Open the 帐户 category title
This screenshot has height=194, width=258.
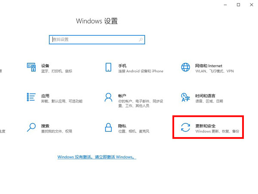click(x=122, y=96)
